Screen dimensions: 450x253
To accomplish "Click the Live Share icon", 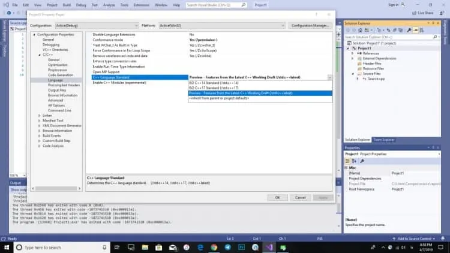I will pyautogui.click(x=414, y=13).
